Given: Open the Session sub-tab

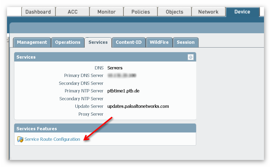Looking at the screenshot, I should point(186,42).
